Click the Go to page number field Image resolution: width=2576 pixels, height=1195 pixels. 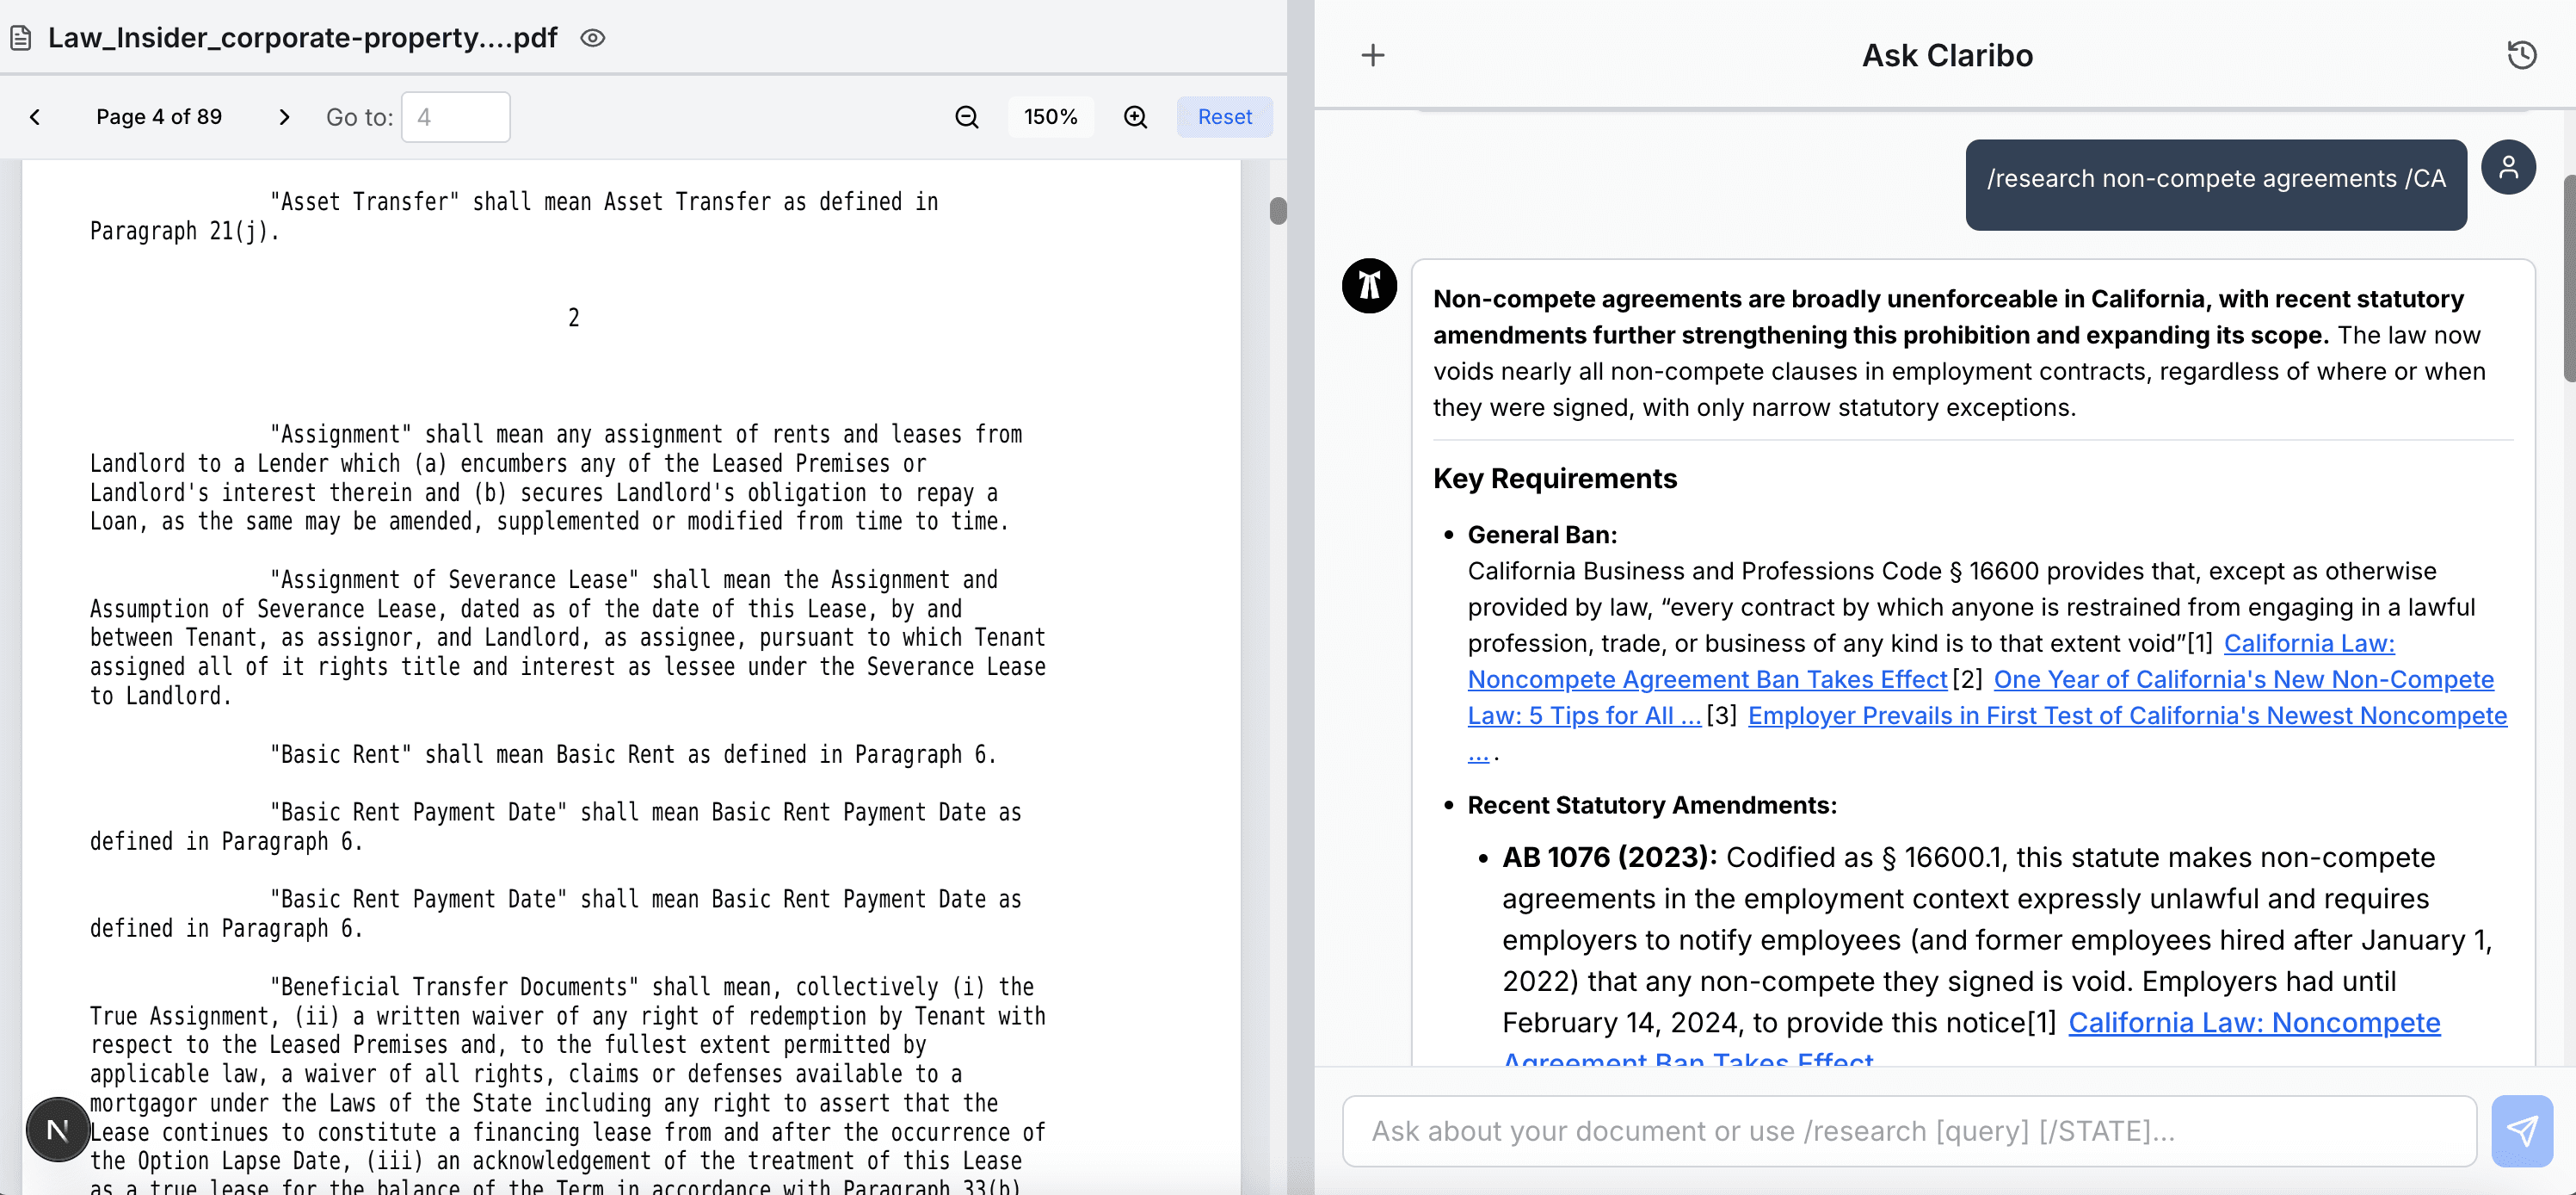[456, 117]
